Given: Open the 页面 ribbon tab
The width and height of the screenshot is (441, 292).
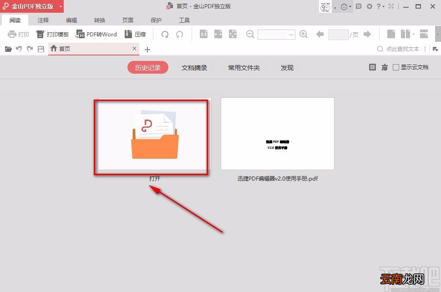Looking at the screenshot, I should (128, 20).
